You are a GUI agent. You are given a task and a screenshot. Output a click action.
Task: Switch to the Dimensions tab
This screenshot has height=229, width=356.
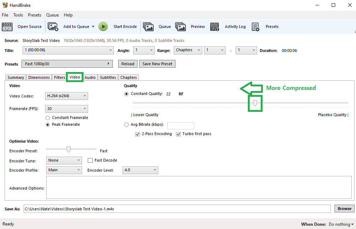pyautogui.click(x=39, y=77)
